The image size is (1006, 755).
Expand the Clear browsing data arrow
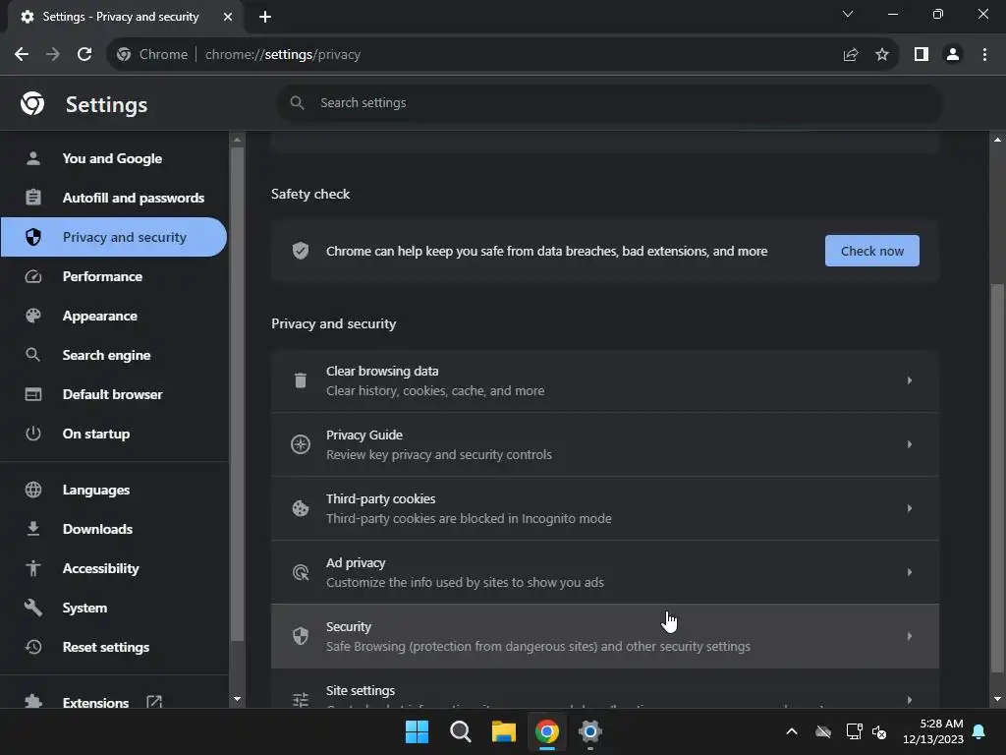[x=909, y=380]
